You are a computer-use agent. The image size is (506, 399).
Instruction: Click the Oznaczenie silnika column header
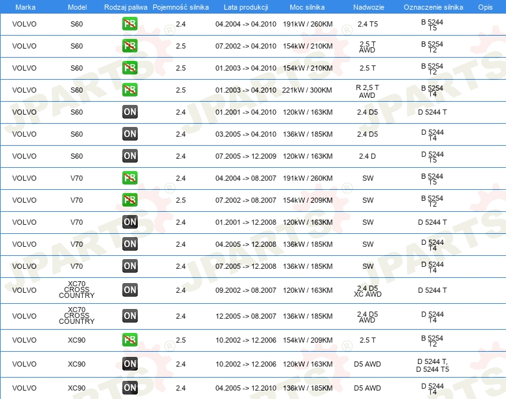[x=433, y=7]
